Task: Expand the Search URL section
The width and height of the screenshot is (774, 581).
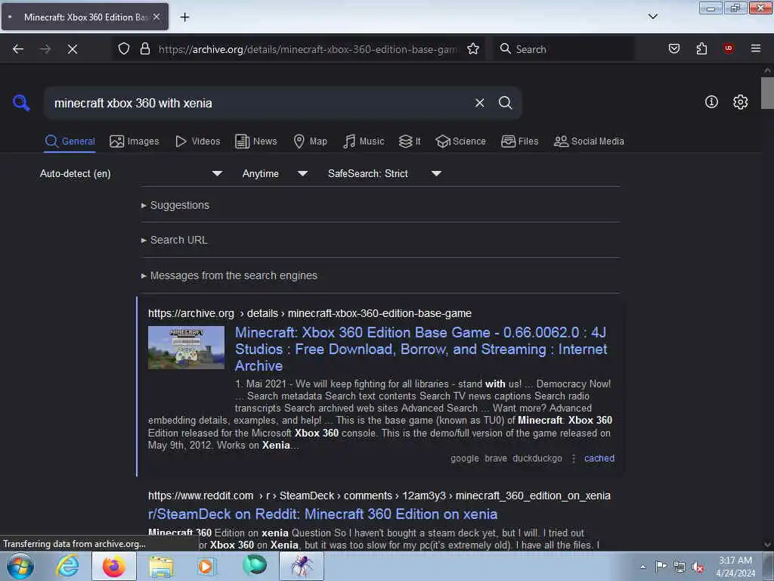Action: [x=175, y=240]
